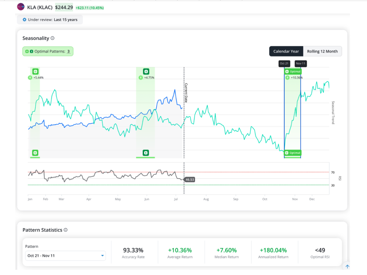Switch to Calendar Year view

tap(286, 51)
